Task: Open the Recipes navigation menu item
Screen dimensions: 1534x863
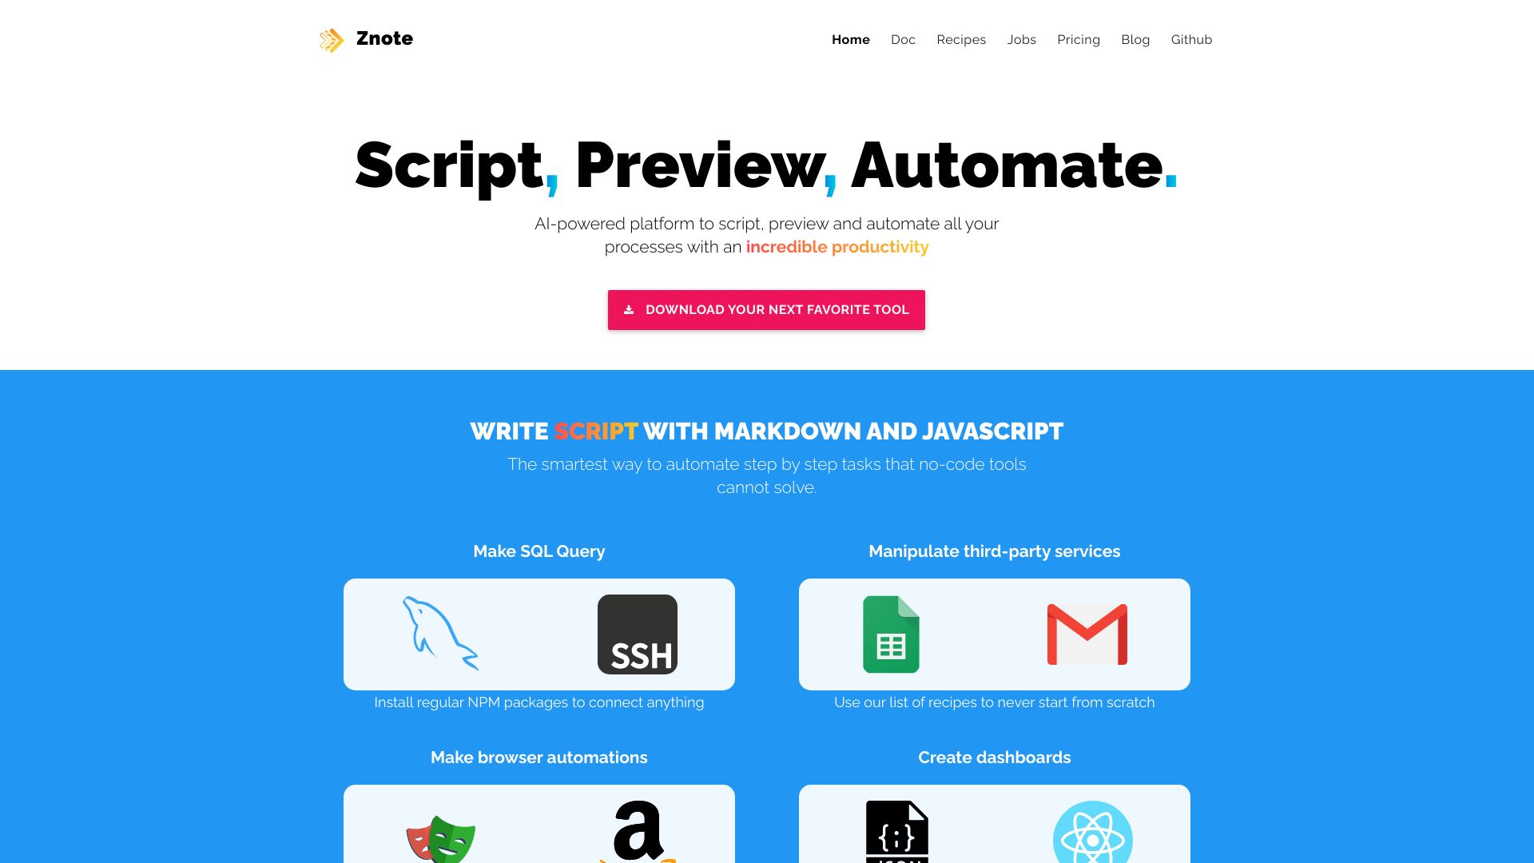Action: click(x=961, y=40)
